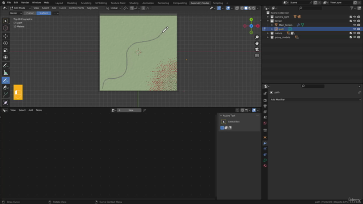Collapse the Active Tool panel

click(221, 116)
